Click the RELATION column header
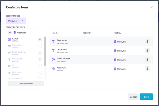 87,33
